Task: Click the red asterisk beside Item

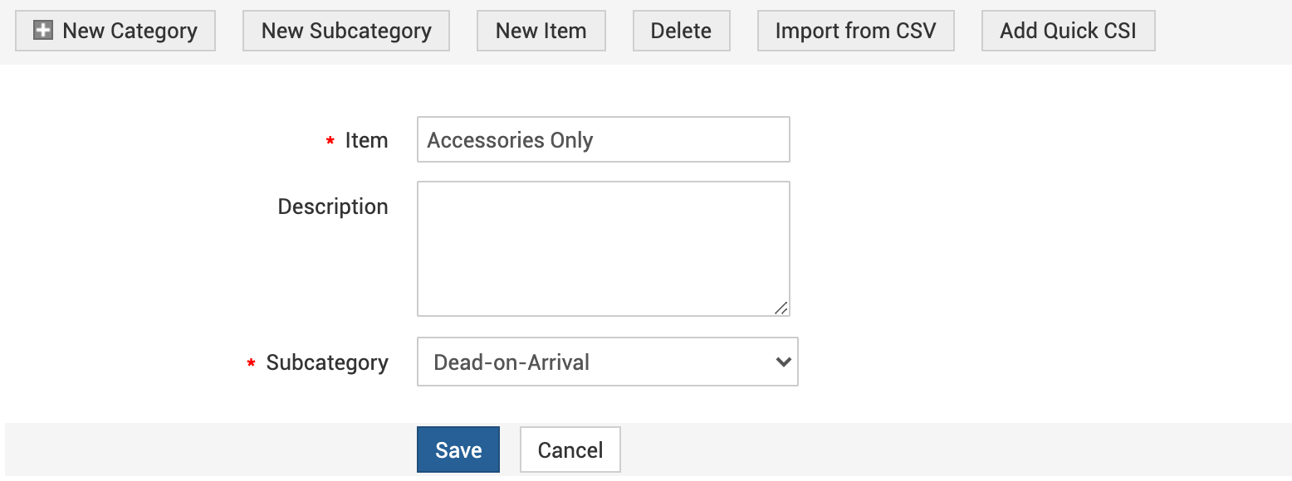Action: tap(330, 142)
